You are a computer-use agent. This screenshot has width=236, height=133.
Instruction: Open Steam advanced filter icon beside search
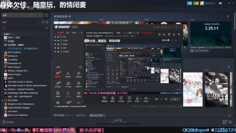tap(47, 28)
